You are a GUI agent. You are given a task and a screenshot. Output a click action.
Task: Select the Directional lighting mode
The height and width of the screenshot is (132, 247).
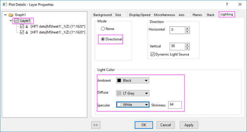coord(103,39)
